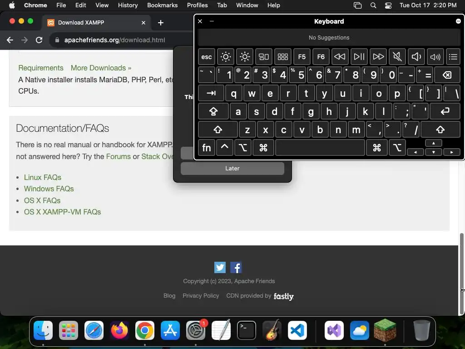Tap the list icon key on keyboard
The image size is (465, 349).
[x=453, y=57]
